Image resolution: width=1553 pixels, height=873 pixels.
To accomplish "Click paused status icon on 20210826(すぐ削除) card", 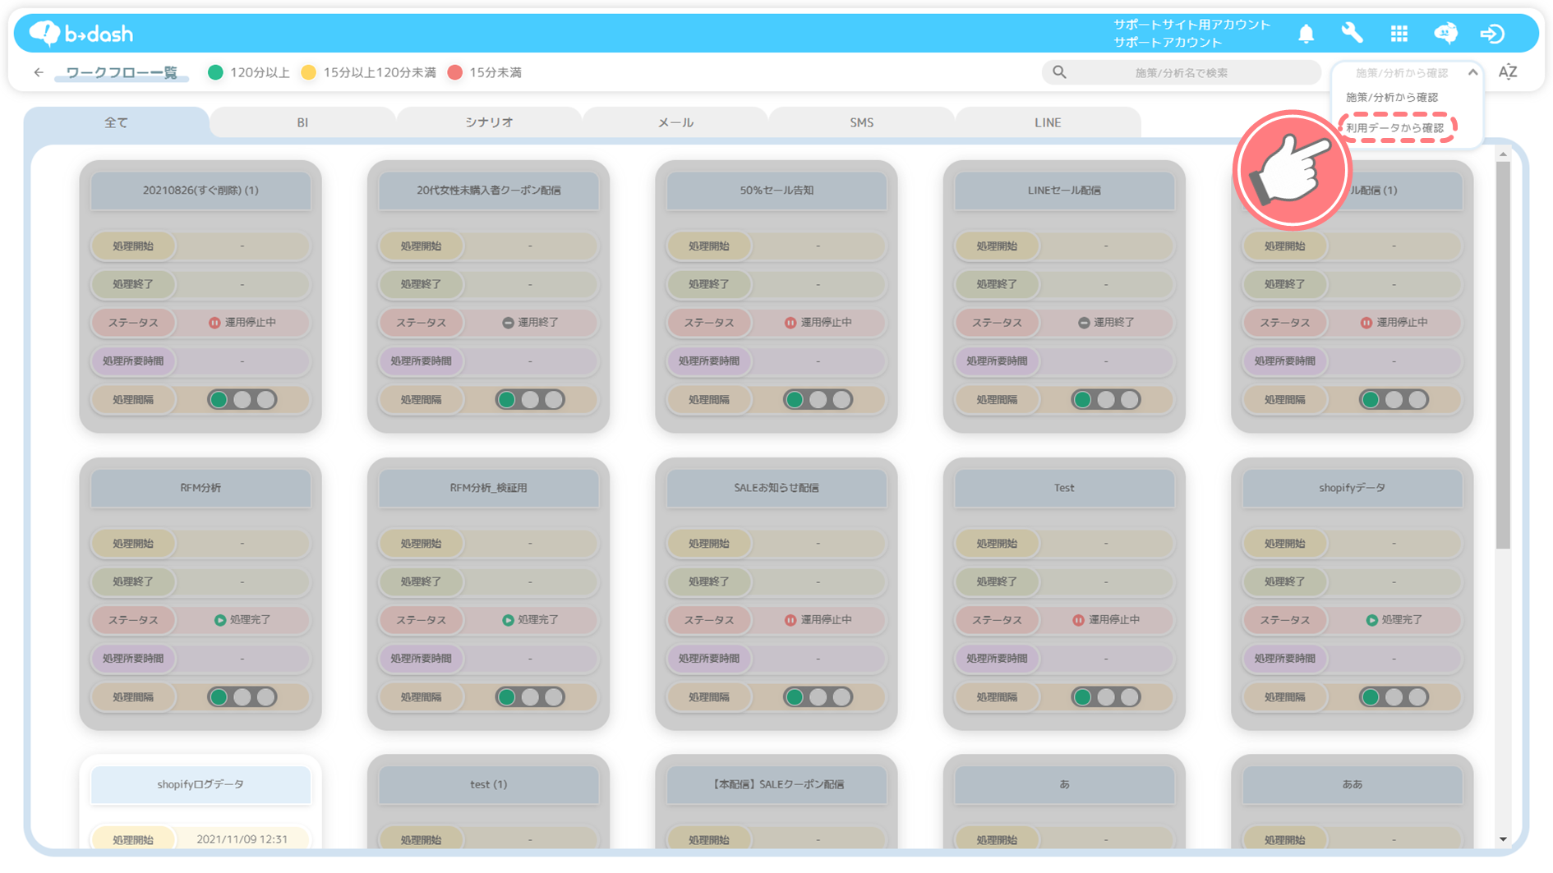I will click(x=214, y=323).
